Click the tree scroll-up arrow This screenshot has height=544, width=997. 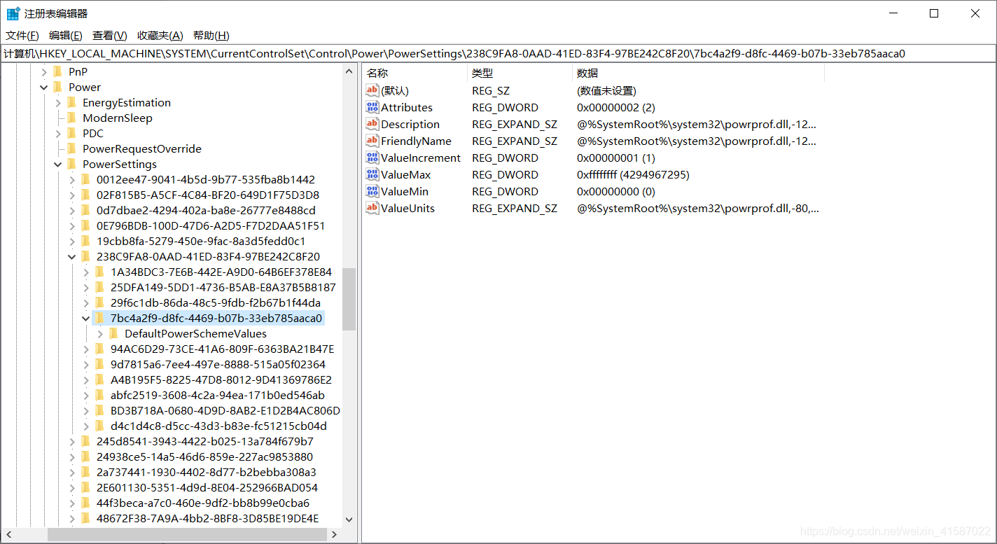coord(349,71)
